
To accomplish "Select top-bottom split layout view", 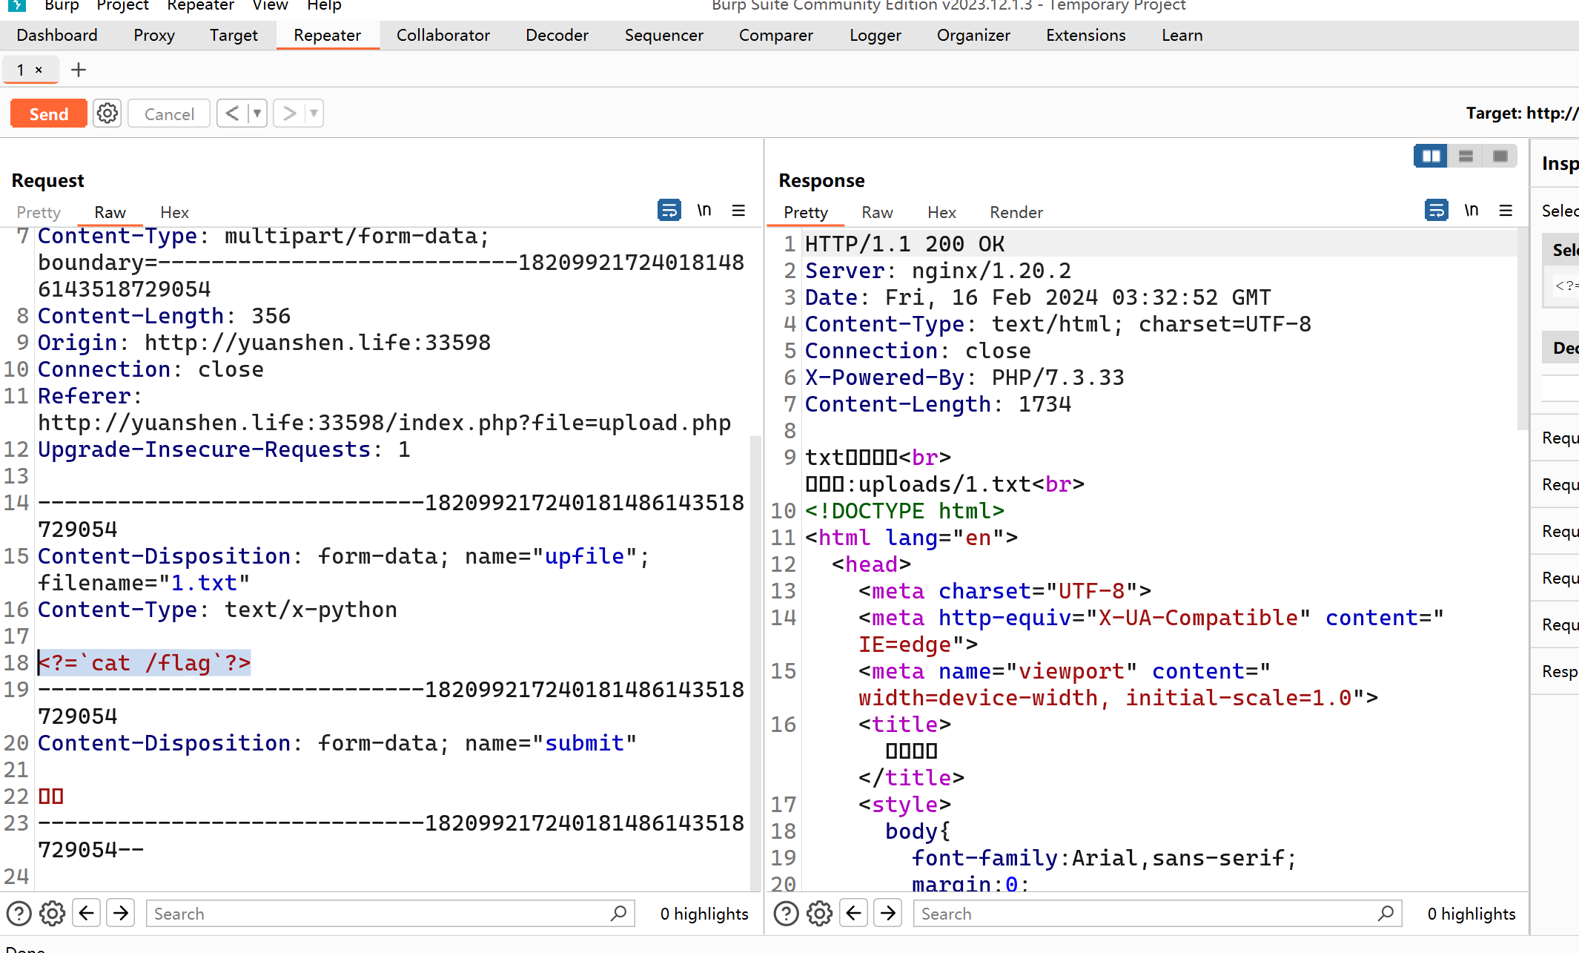I will pyautogui.click(x=1466, y=156).
